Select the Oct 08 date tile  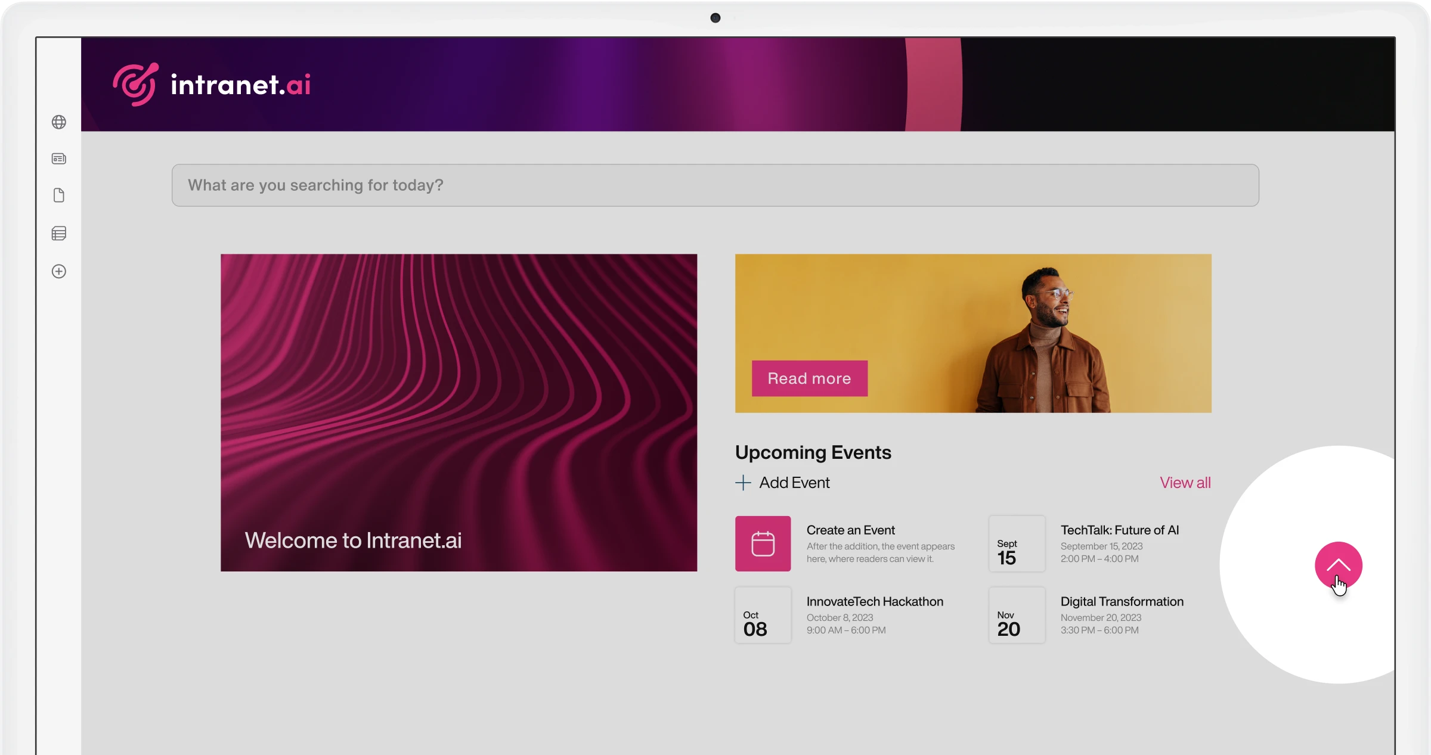coord(763,615)
